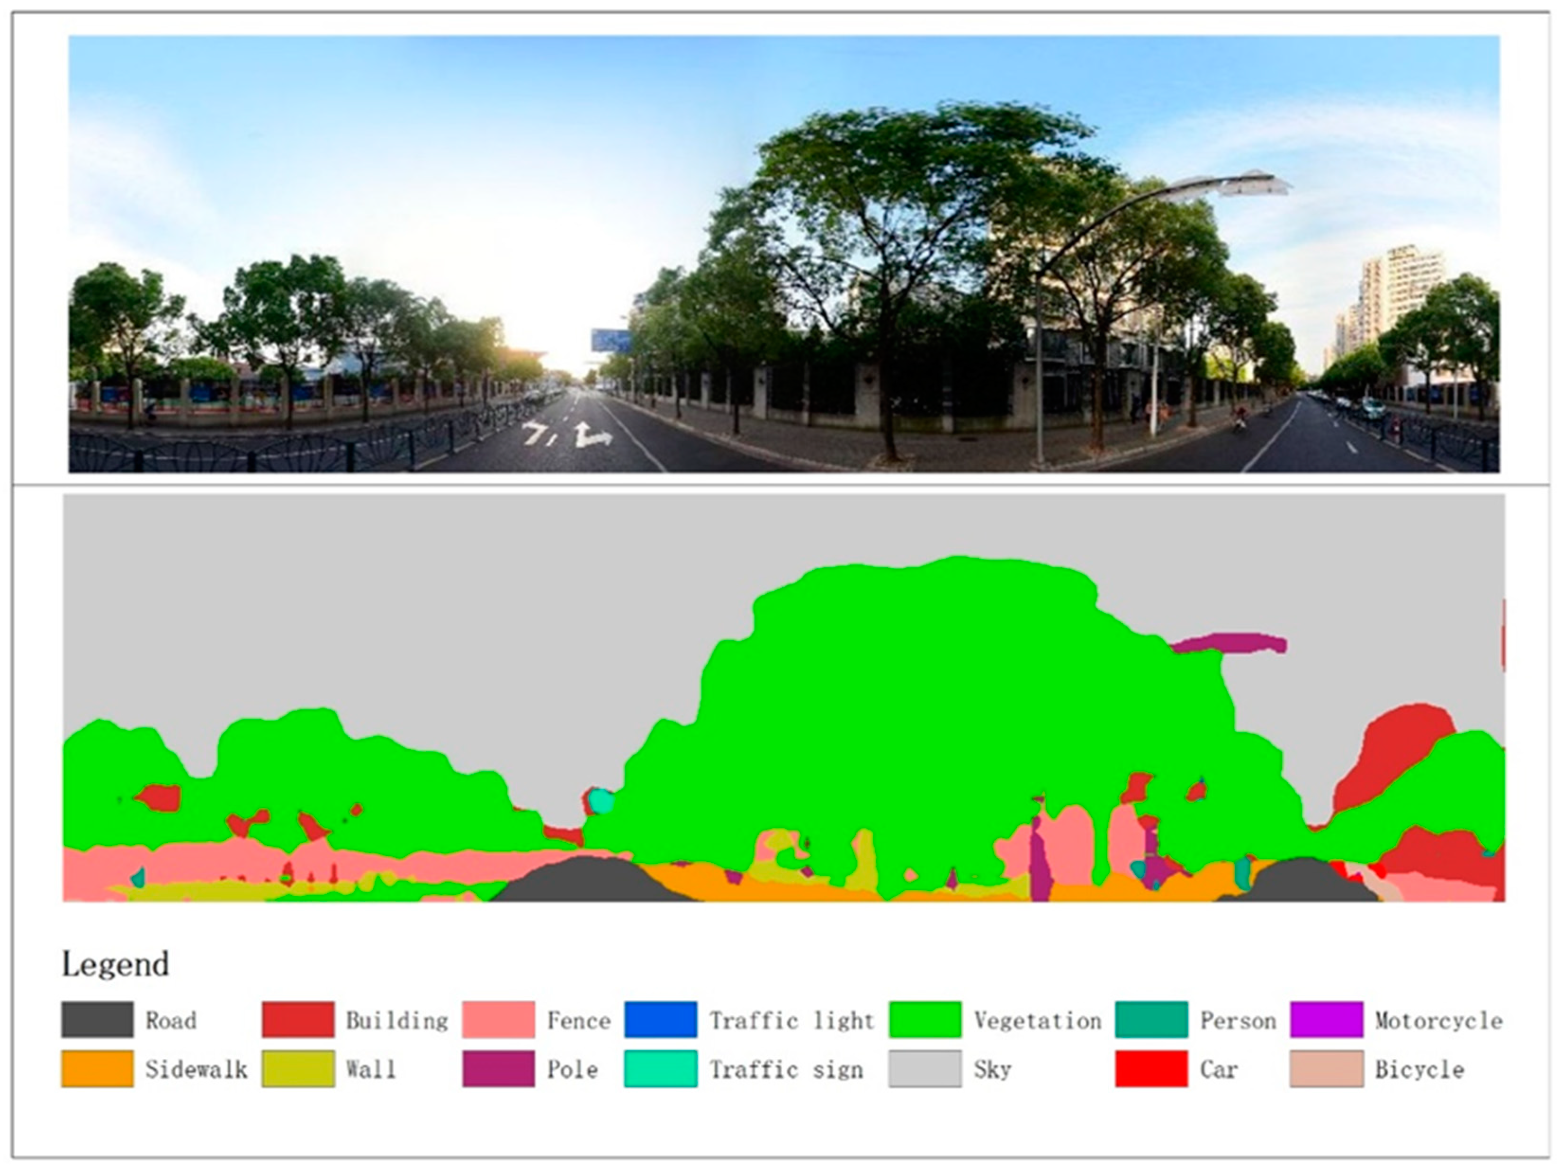The image size is (1562, 1172).
Task: Click the Sky gray legend swatch
Action: [x=925, y=1069]
